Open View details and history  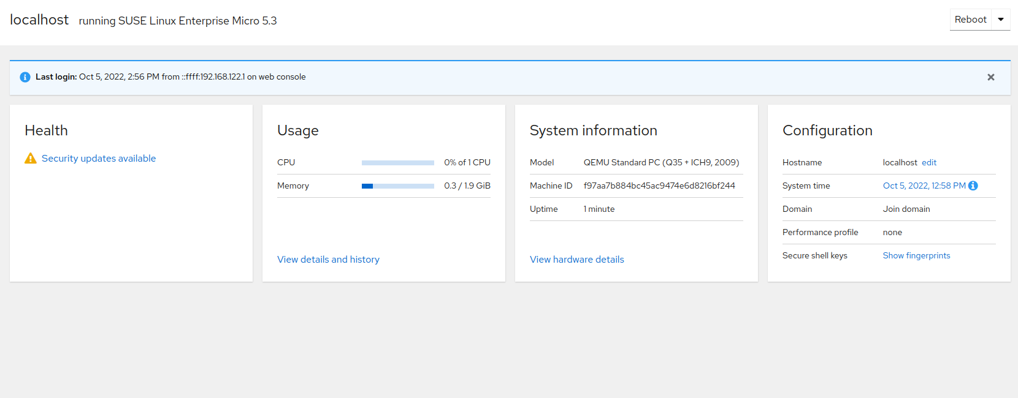[328, 260]
